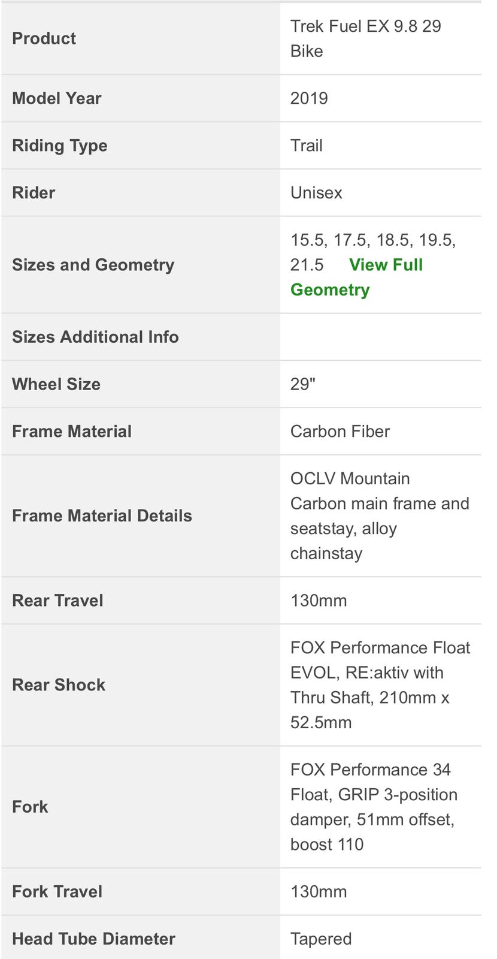Select the Trail riding type value
This screenshot has width=497, height=959.
(307, 146)
